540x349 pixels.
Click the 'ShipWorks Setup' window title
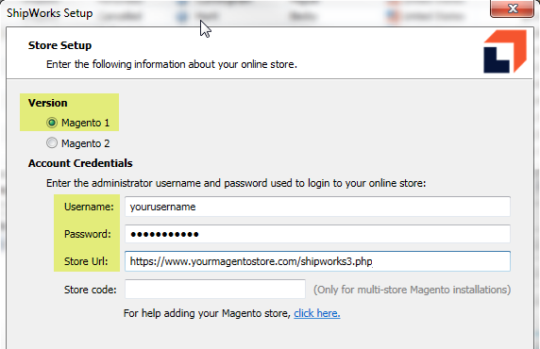coord(50,13)
